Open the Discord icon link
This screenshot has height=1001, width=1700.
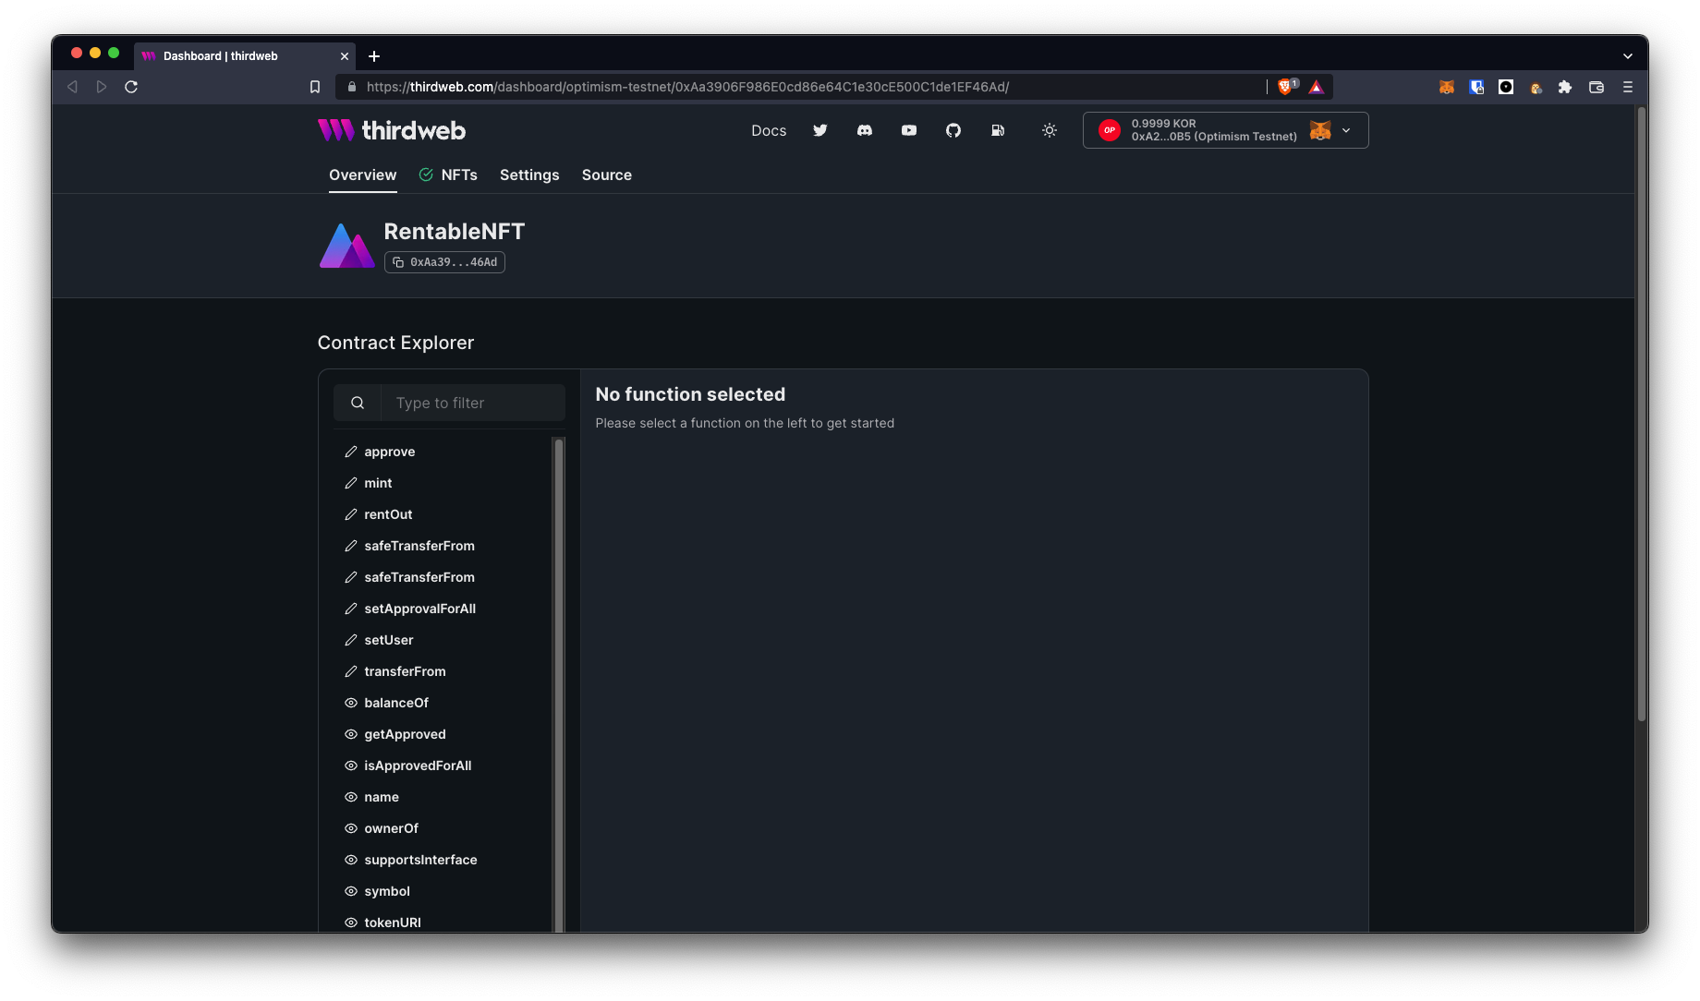coord(865,130)
